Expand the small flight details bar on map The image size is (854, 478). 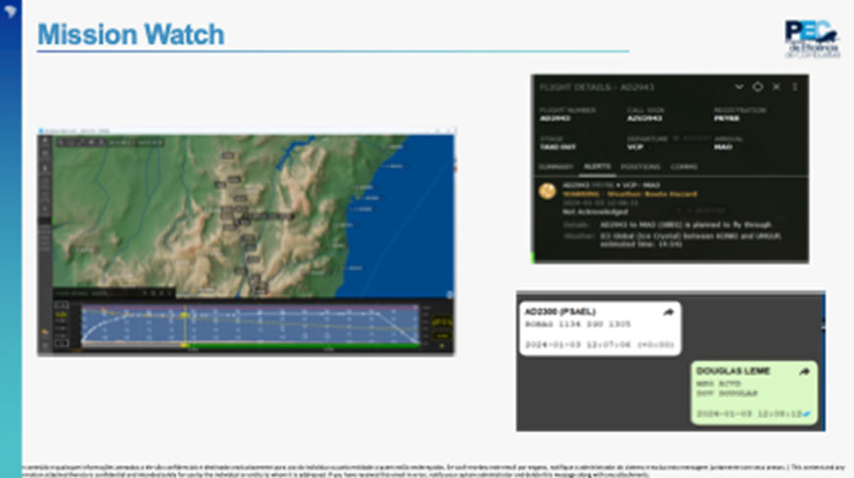(115, 293)
